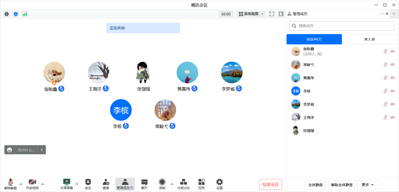399x192 pixels.
Task: Open the 安全 security options
Action: 88,184
